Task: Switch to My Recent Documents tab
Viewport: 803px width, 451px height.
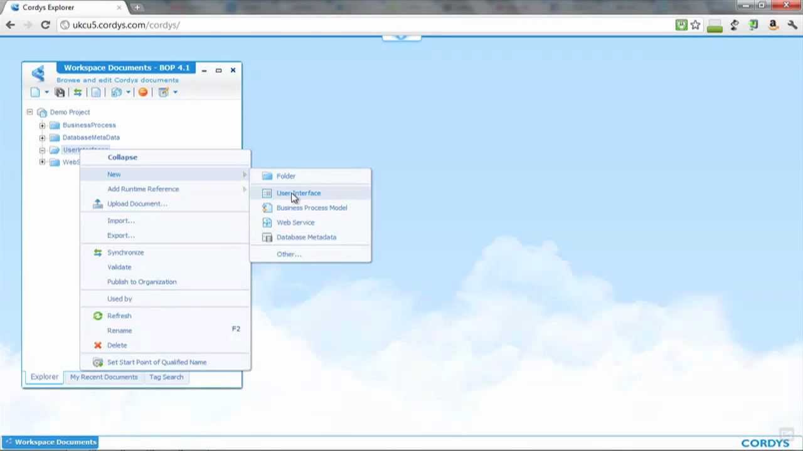Action: [x=104, y=377]
